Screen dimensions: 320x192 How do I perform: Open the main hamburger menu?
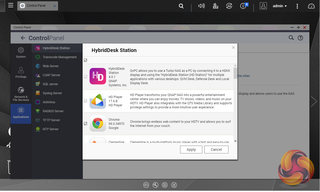pos(11,5)
